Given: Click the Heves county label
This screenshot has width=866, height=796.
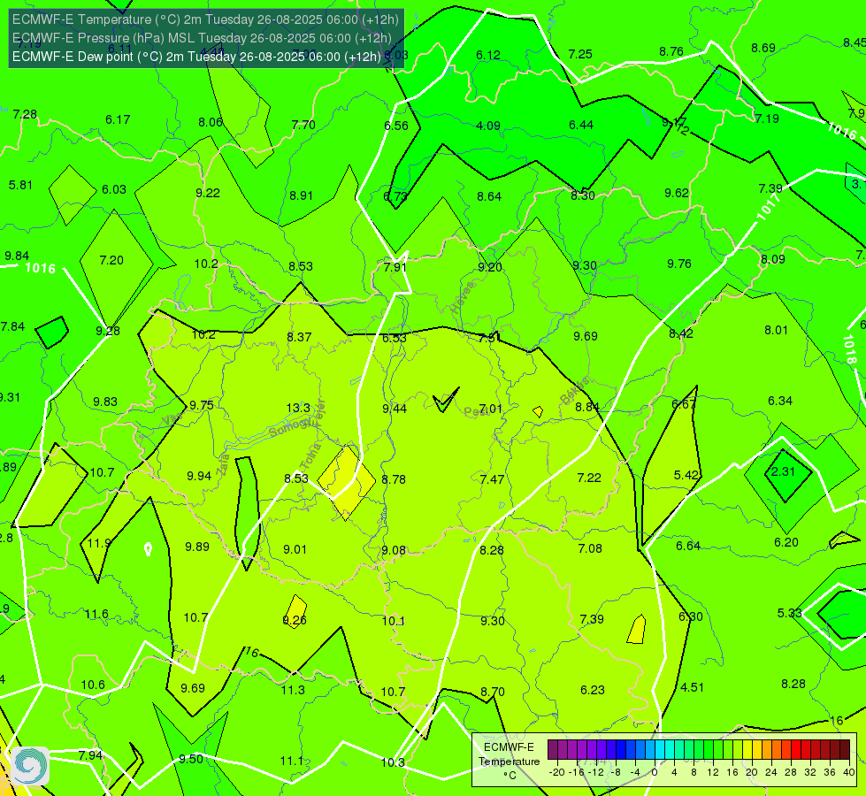Looking at the screenshot, I should [463, 298].
